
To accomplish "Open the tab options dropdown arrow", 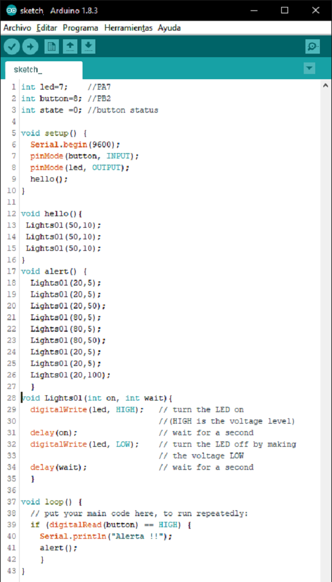I will coord(309,69).
